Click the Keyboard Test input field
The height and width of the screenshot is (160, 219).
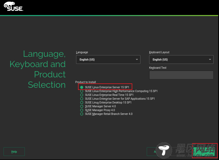tap(181, 75)
